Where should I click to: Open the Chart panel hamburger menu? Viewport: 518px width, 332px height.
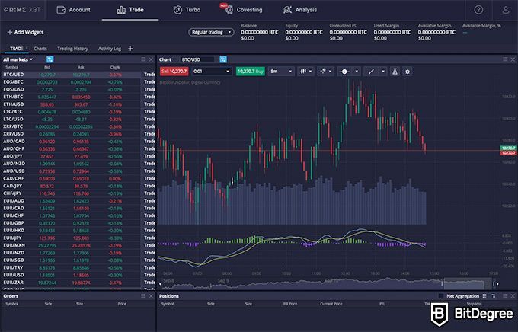(x=505, y=59)
